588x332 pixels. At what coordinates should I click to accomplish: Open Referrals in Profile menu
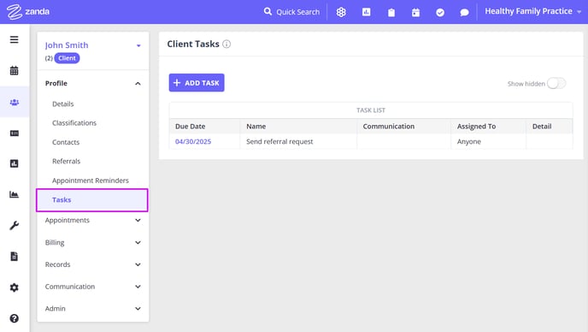click(66, 161)
